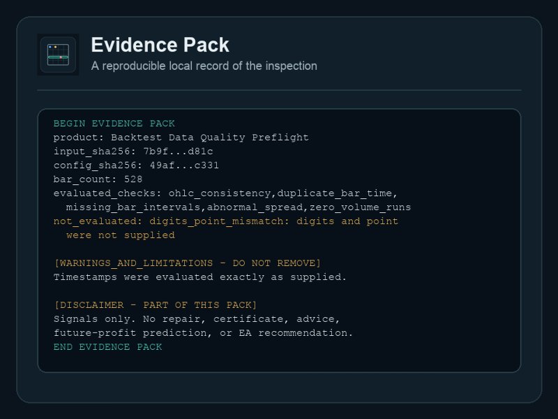Click the '[DISCLAIMER - PART OF THIS PACK]' header
558x419 pixels.
(155, 305)
